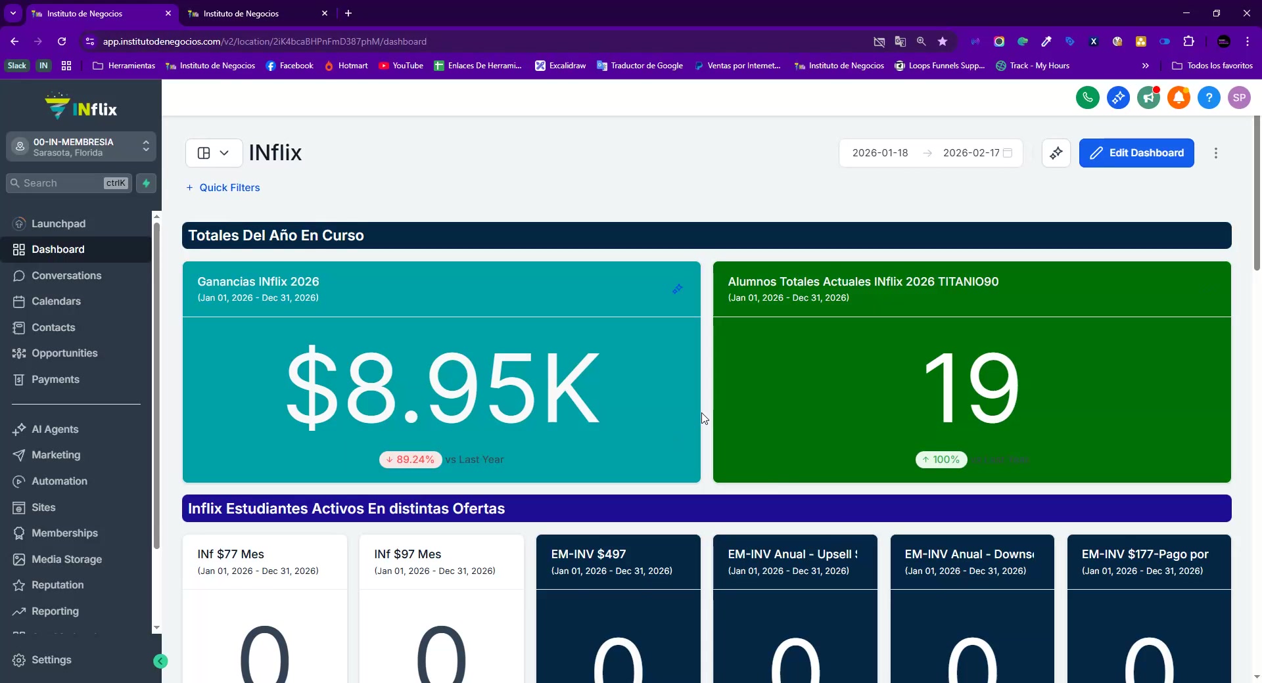
Task: Open the three-dot dashboard options menu
Action: click(x=1216, y=153)
